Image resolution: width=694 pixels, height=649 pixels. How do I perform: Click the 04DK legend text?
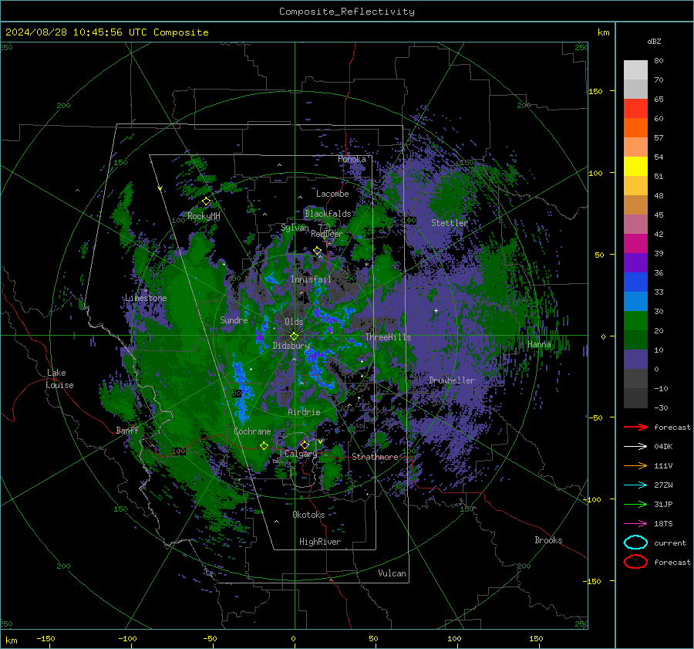coord(663,447)
